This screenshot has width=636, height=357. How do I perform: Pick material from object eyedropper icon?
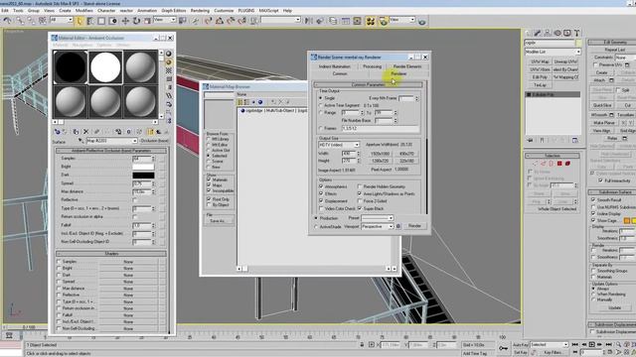point(80,141)
